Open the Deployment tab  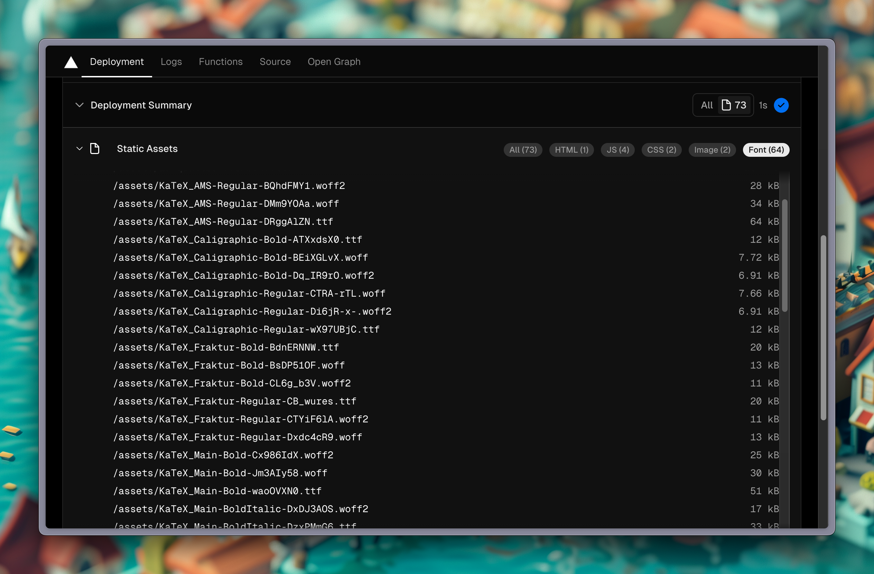point(117,61)
